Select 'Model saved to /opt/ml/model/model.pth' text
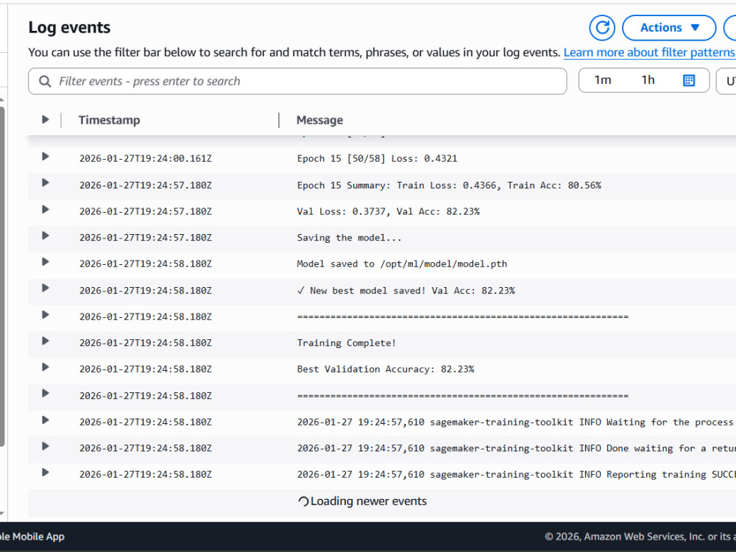This screenshot has height=552, width=736. 402,264
